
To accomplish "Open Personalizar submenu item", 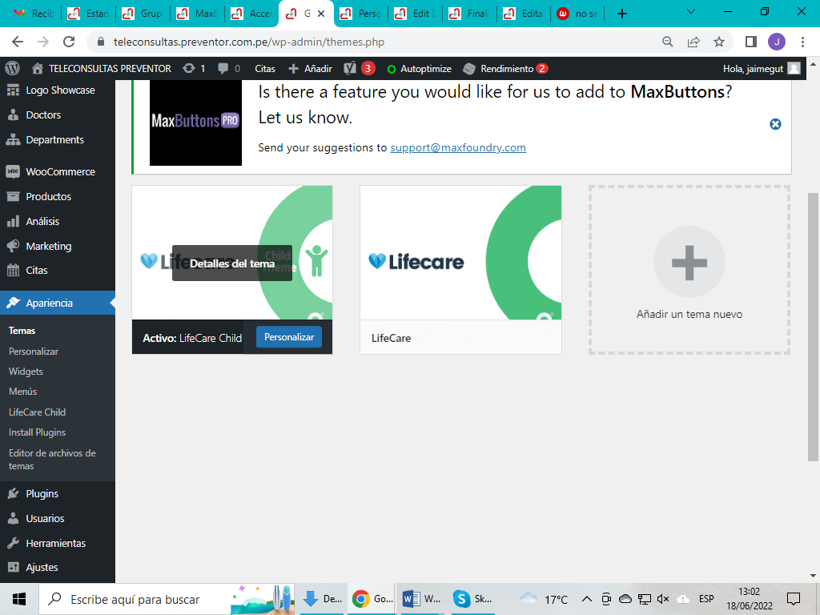I will [34, 352].
